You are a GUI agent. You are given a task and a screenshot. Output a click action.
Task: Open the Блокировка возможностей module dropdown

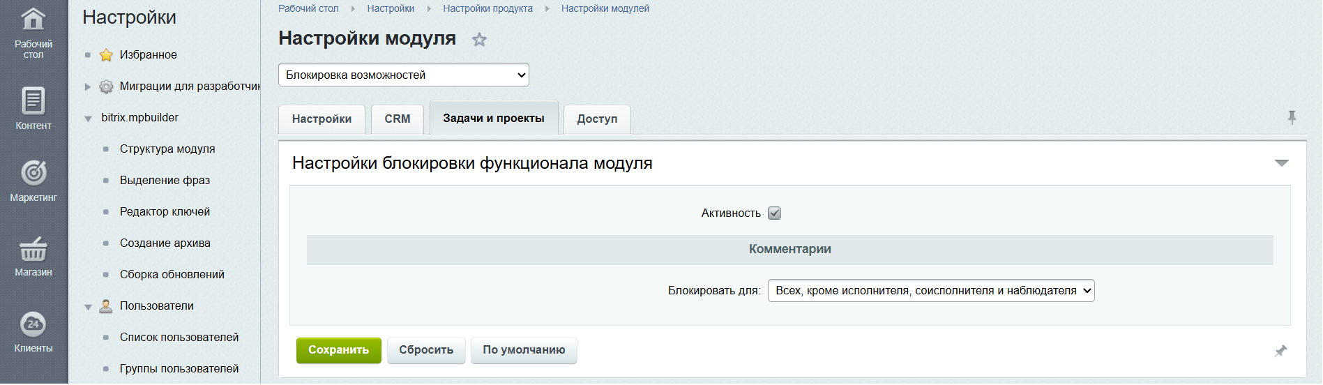click(x=403, y=75)
